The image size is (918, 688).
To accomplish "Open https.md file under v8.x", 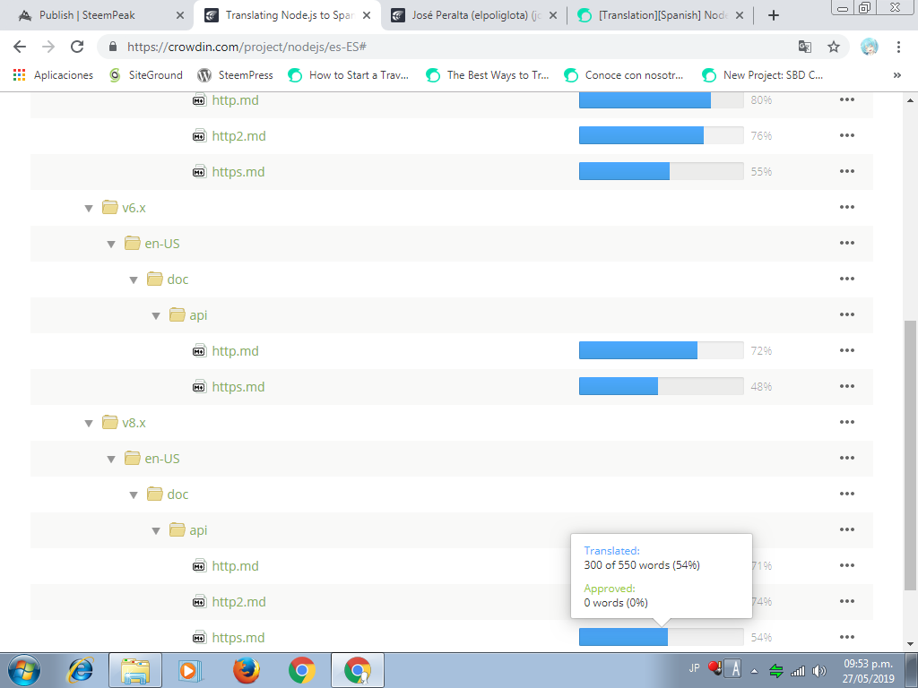I will click(x=238, y=638).
